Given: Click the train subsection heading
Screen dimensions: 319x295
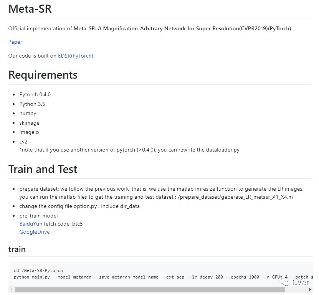Looking at the screenshot, I should (17, 249).
